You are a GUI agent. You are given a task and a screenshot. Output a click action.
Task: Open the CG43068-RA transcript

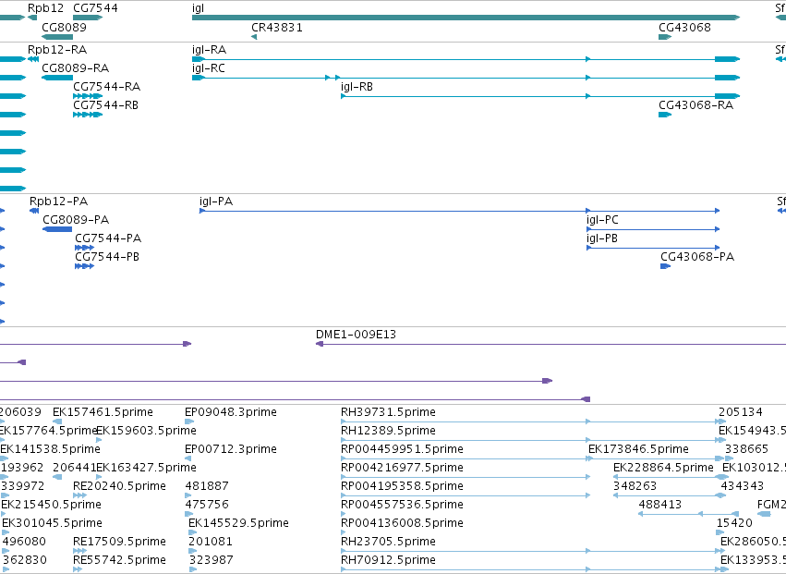[x=665, y=115]
